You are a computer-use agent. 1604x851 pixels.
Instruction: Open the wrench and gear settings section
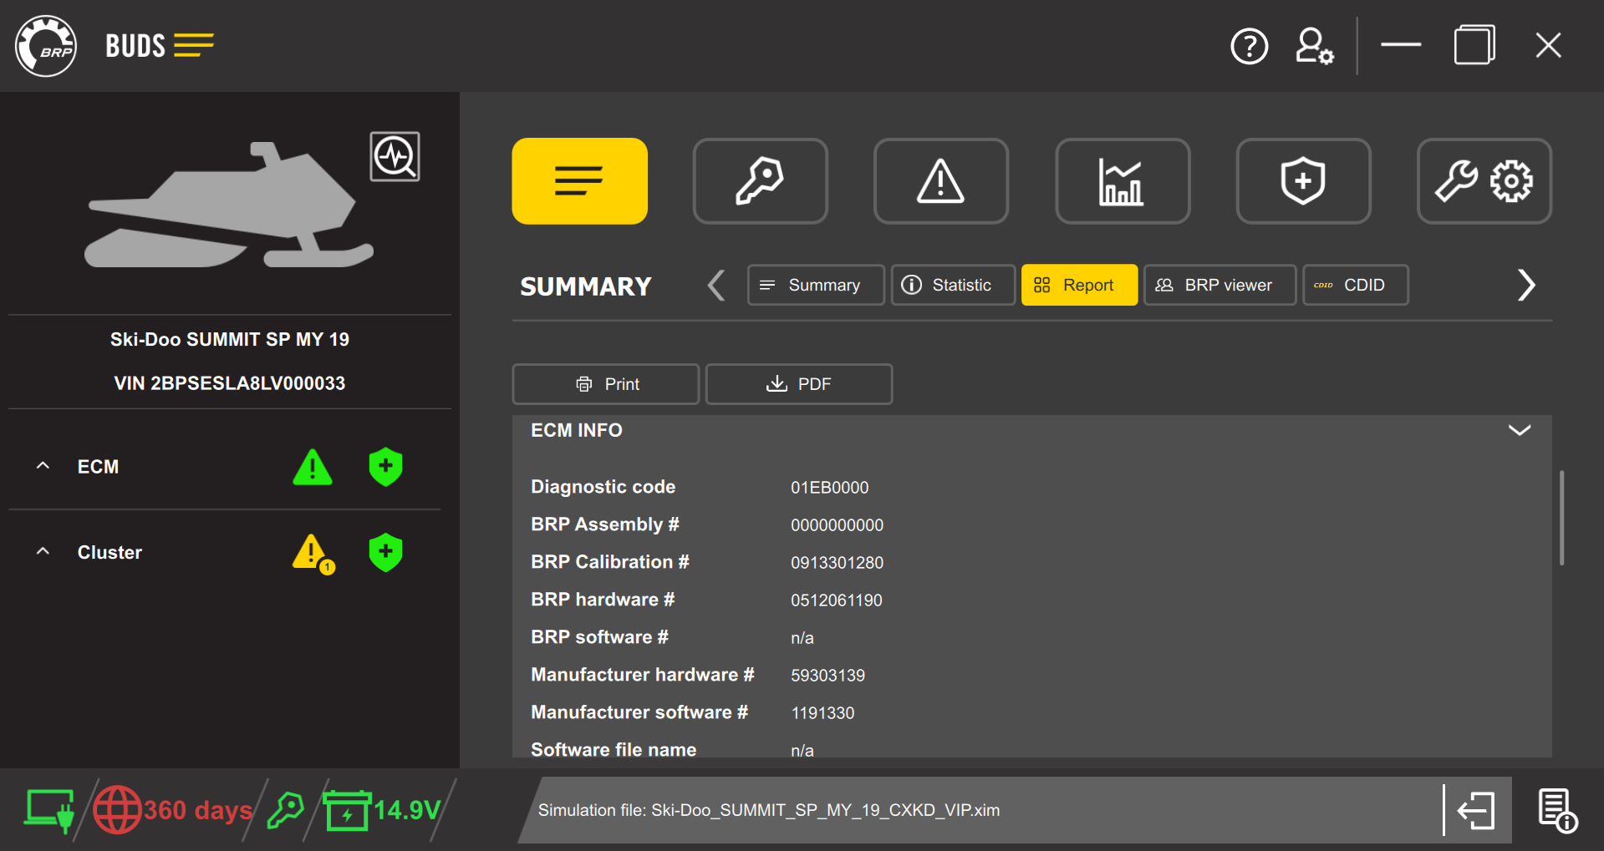coord(1484,180)
